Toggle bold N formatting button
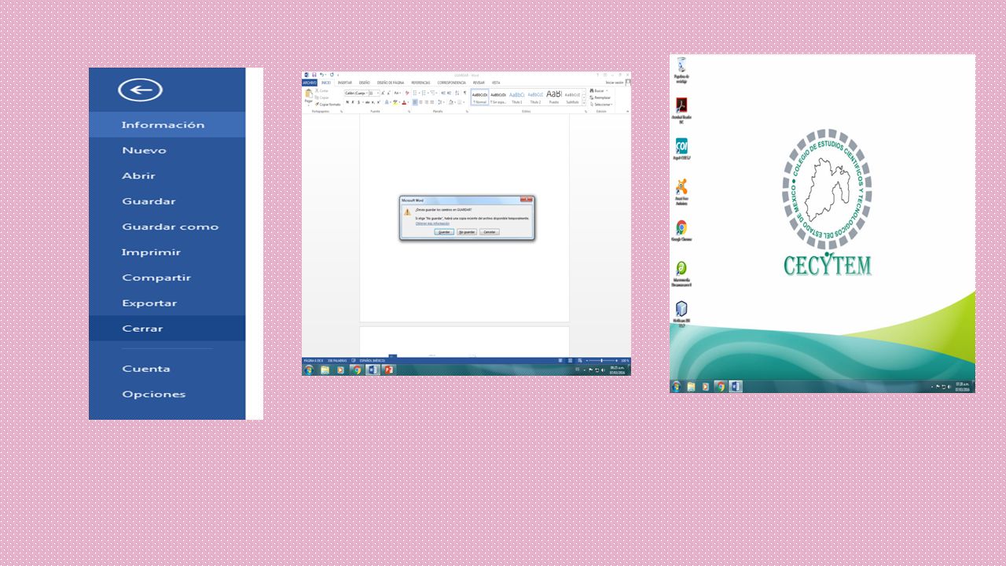 (x=347, y=102)
